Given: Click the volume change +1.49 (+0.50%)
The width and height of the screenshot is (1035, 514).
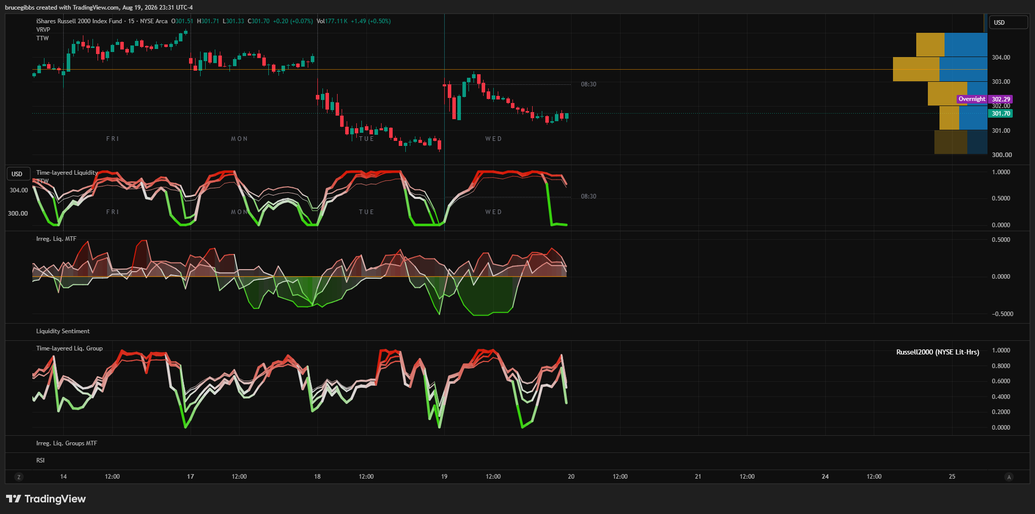Looking at the screenshot, I should click(370, 21).
